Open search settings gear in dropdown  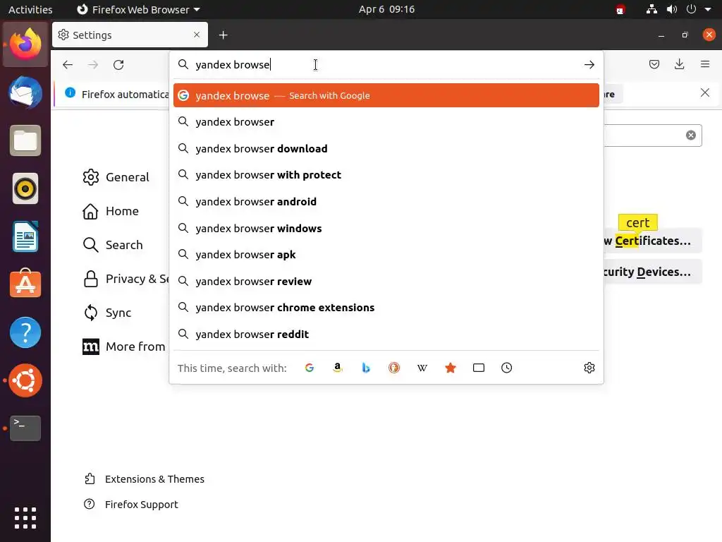(x=589, y=368)
